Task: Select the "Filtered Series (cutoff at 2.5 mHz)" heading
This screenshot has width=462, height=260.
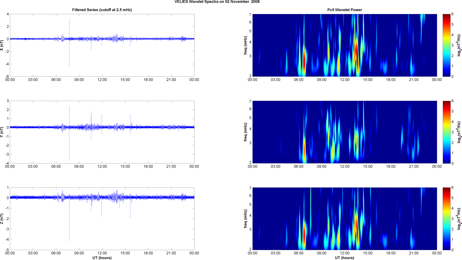Action: (102, 10)
